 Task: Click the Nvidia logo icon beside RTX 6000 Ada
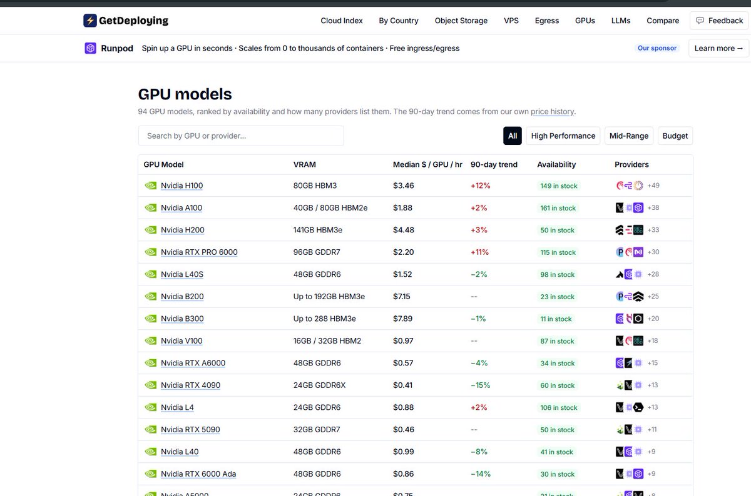point(151,474)
